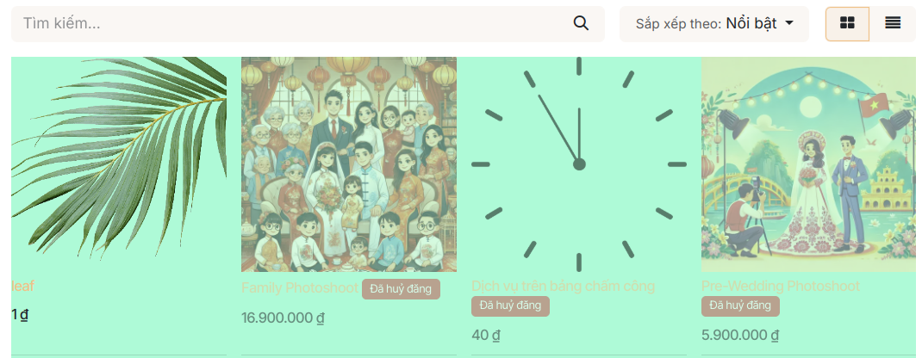
Task: Switch to grid view layout
Action: coord(847,23)
